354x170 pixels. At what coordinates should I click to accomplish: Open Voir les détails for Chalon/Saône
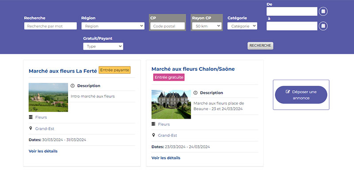click(165, 158)
